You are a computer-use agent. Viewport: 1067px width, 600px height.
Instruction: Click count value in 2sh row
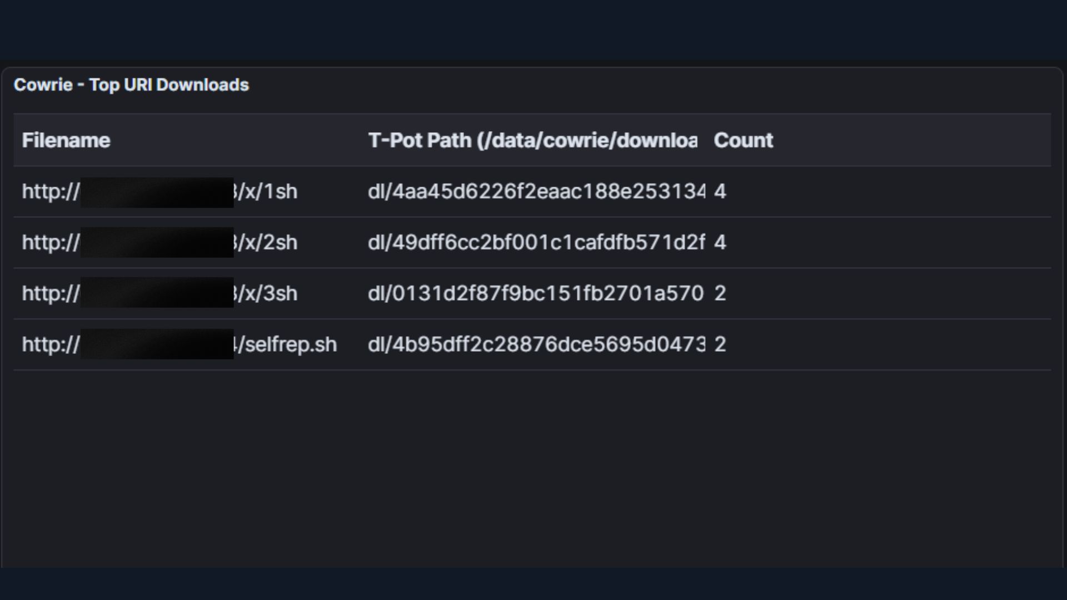point(720,243)
